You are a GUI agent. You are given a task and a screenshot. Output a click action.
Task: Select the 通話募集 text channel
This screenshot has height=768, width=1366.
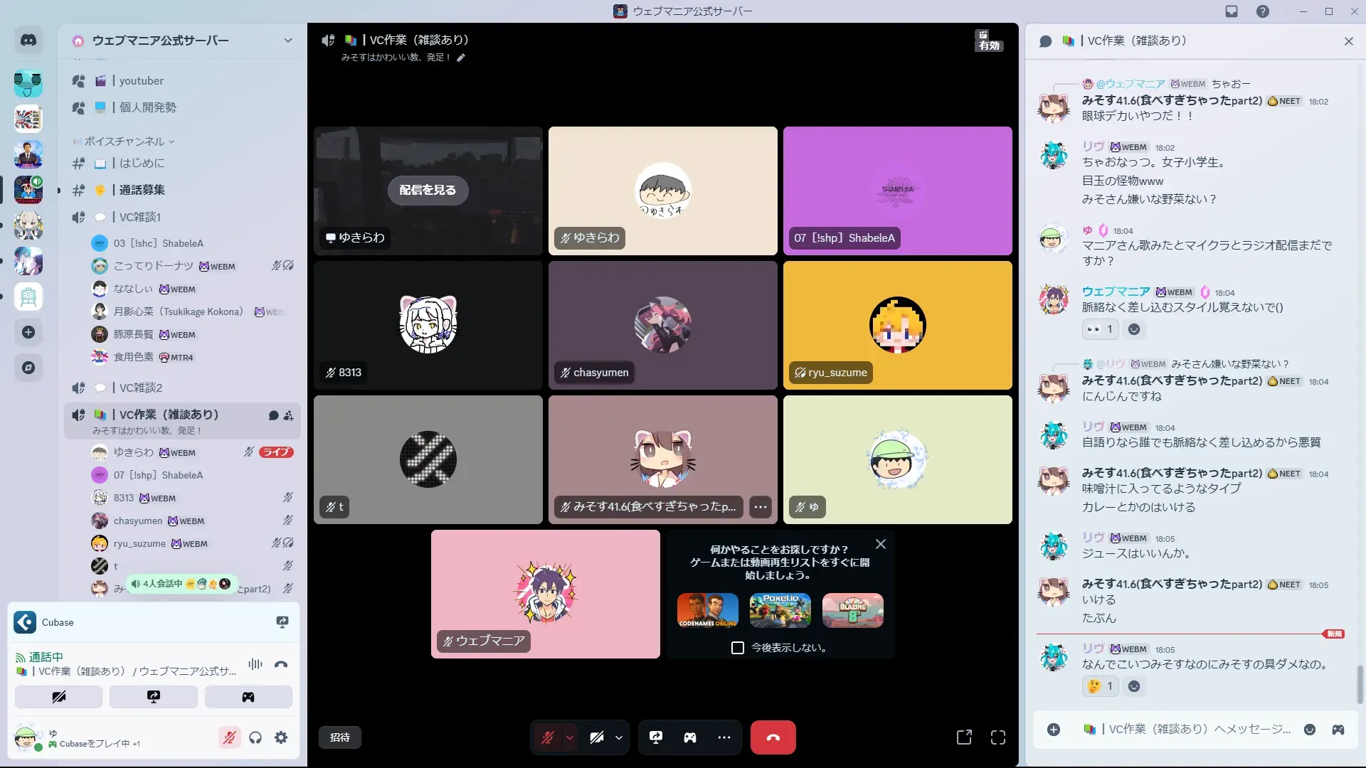tap(142, 190)
